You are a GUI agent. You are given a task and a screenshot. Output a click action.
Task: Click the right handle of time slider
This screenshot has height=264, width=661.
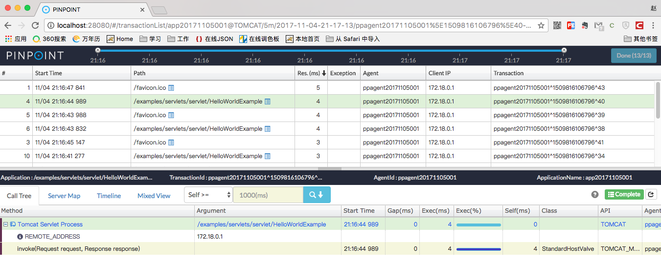(564, 50)
